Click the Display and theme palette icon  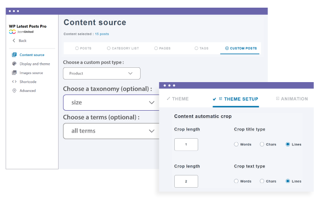[14, 64]
